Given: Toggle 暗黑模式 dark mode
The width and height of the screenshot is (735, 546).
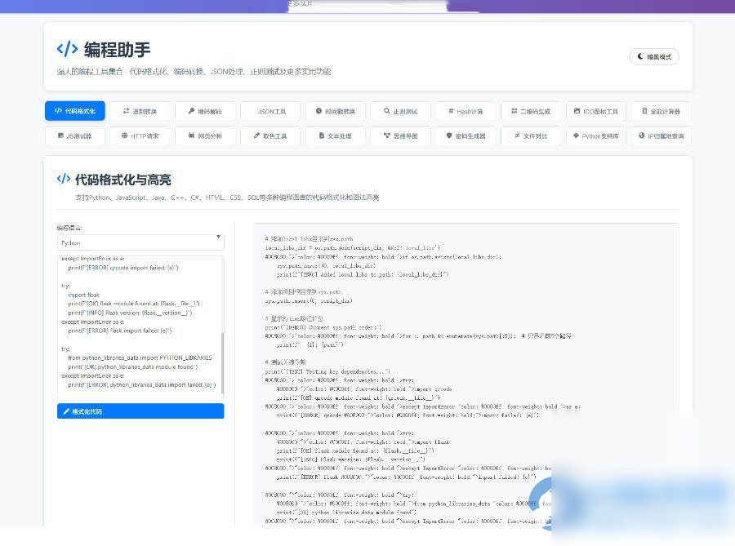Looking at the screenshot, I should [x=653, y=56].
